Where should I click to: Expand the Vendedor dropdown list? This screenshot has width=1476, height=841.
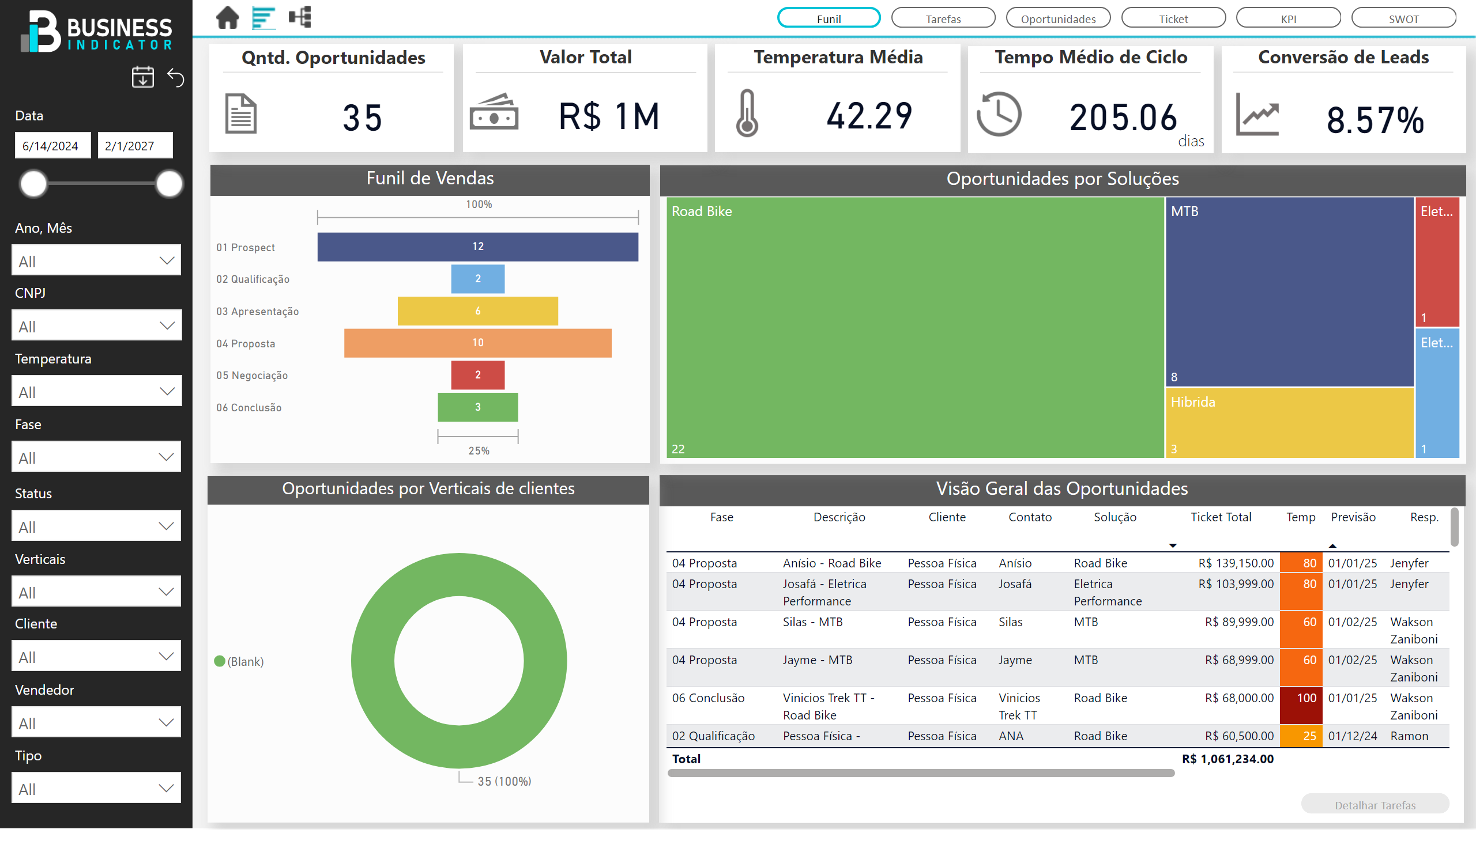coord(96,723)
